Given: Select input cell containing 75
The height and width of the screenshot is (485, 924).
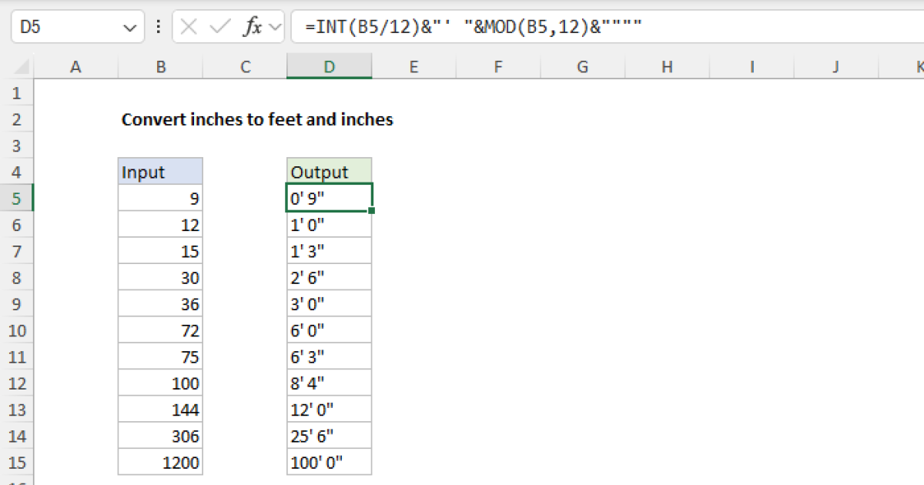Looking at the screenshot, I should [x=160, y=356].
